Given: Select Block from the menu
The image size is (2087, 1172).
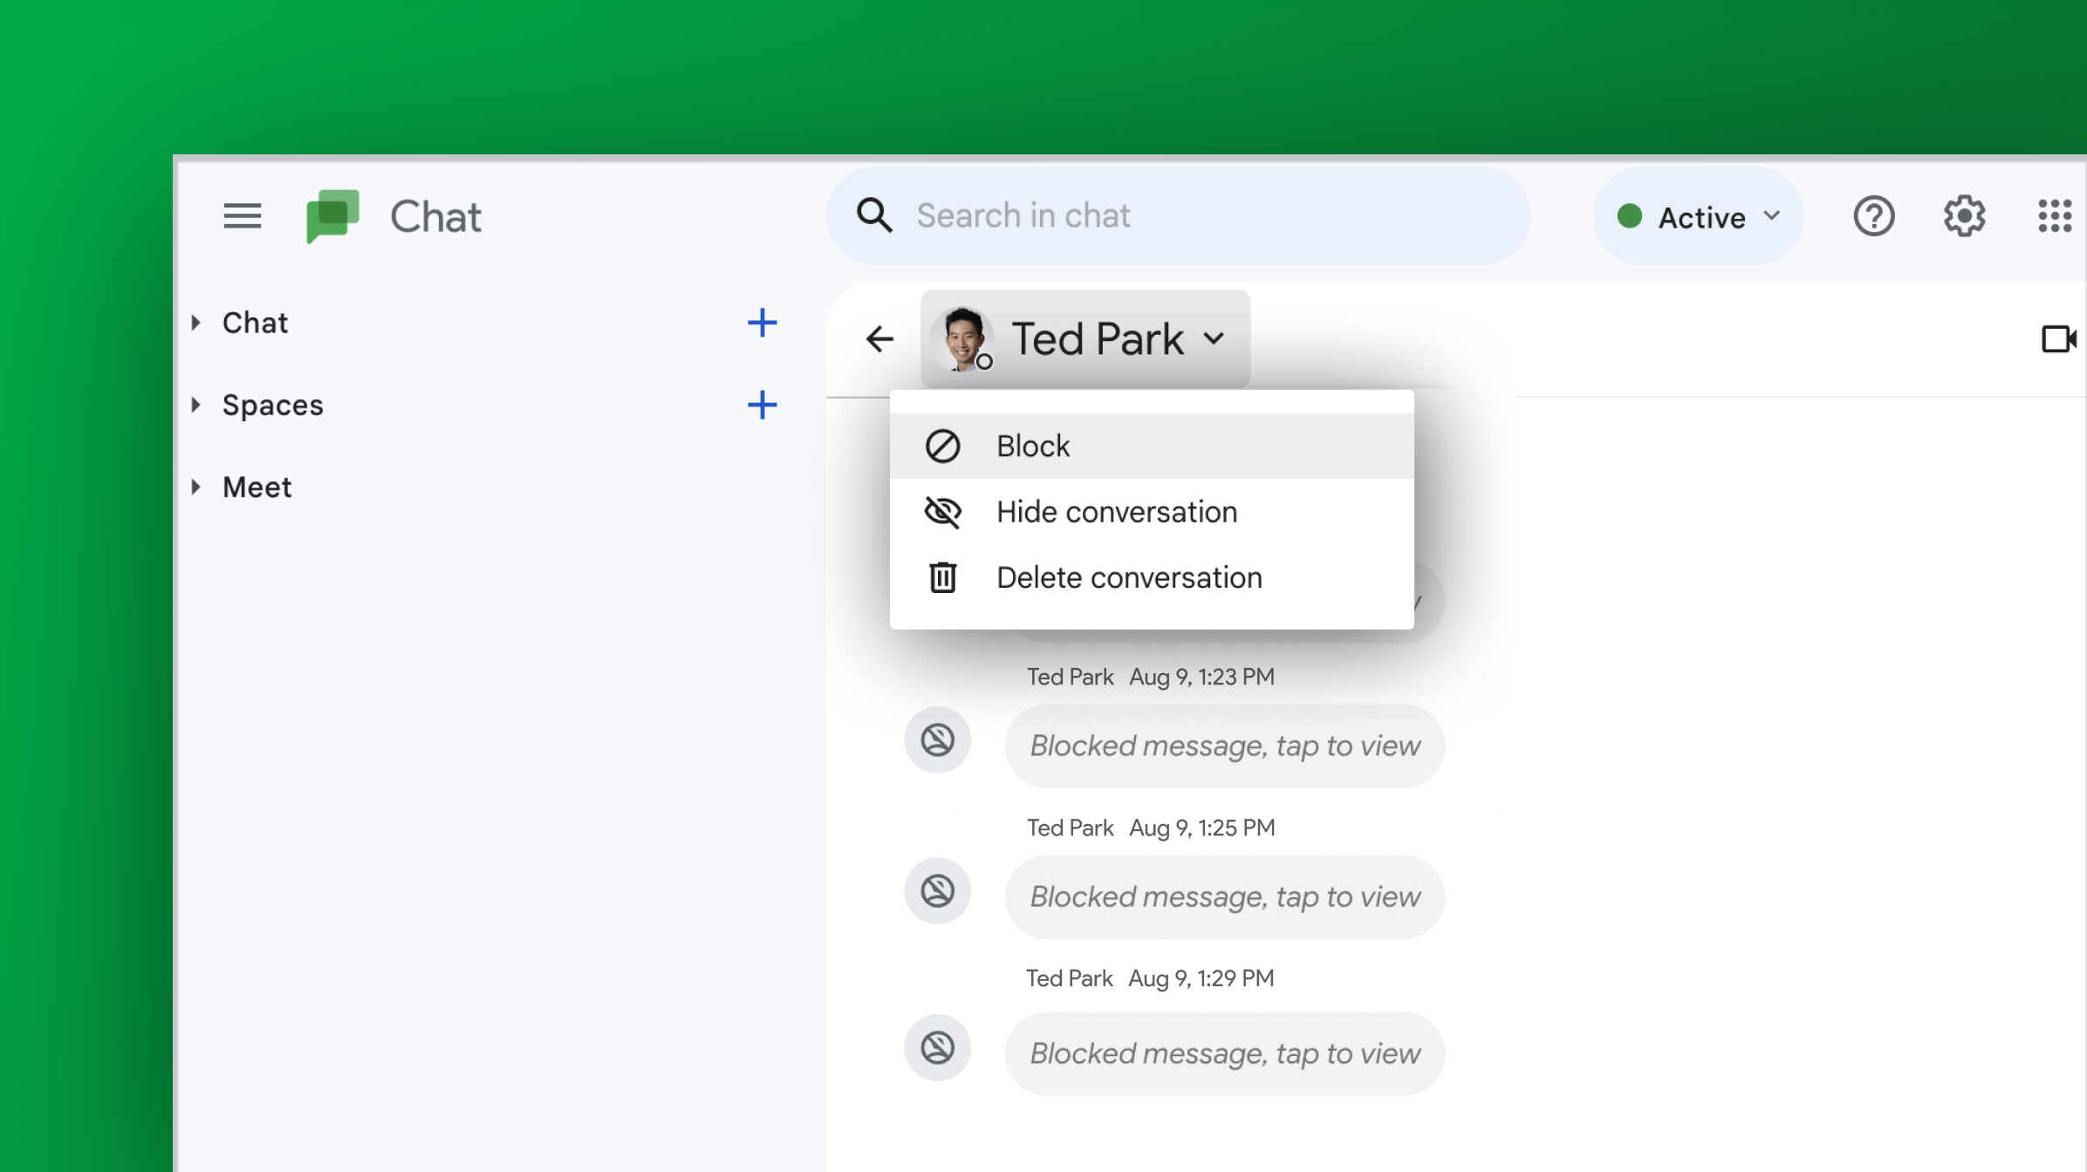Looking at the screenshot, I should (1032, 445).
